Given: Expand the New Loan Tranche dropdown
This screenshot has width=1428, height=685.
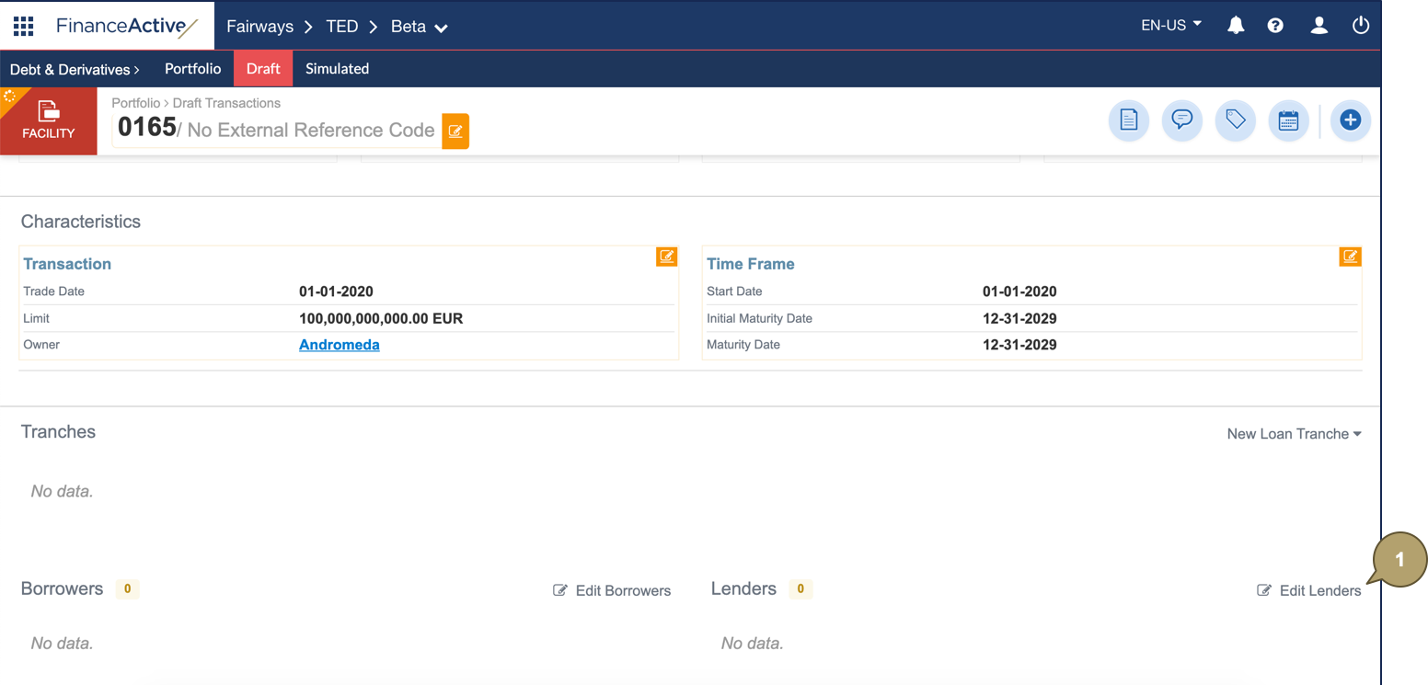Looking at the screenshot, I should [x=1294, y=434].
